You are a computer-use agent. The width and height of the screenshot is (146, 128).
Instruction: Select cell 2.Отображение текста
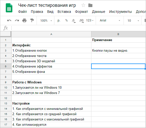point(51,56)
